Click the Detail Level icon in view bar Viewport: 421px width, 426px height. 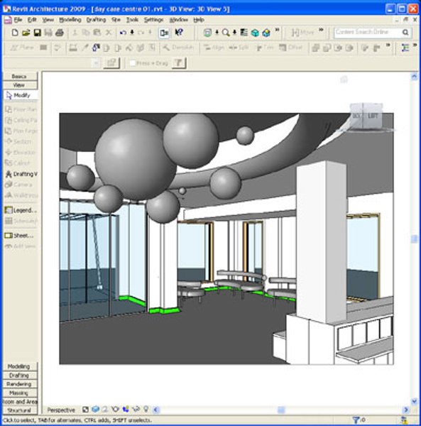click(x=86, y=410)
